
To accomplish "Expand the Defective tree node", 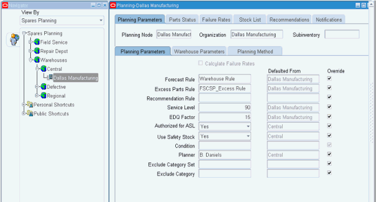I will (x=37, y=86).
